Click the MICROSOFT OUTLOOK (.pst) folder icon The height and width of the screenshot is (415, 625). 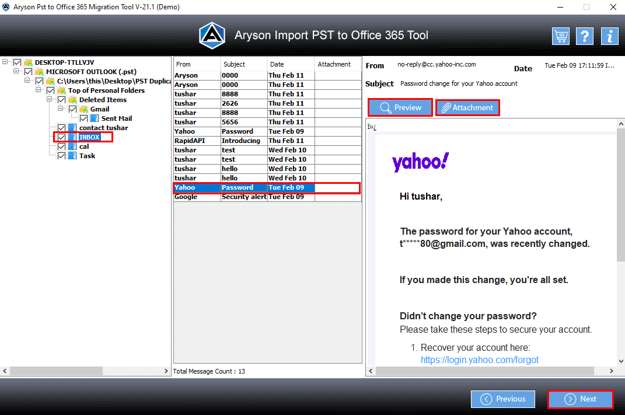(39, 72)
